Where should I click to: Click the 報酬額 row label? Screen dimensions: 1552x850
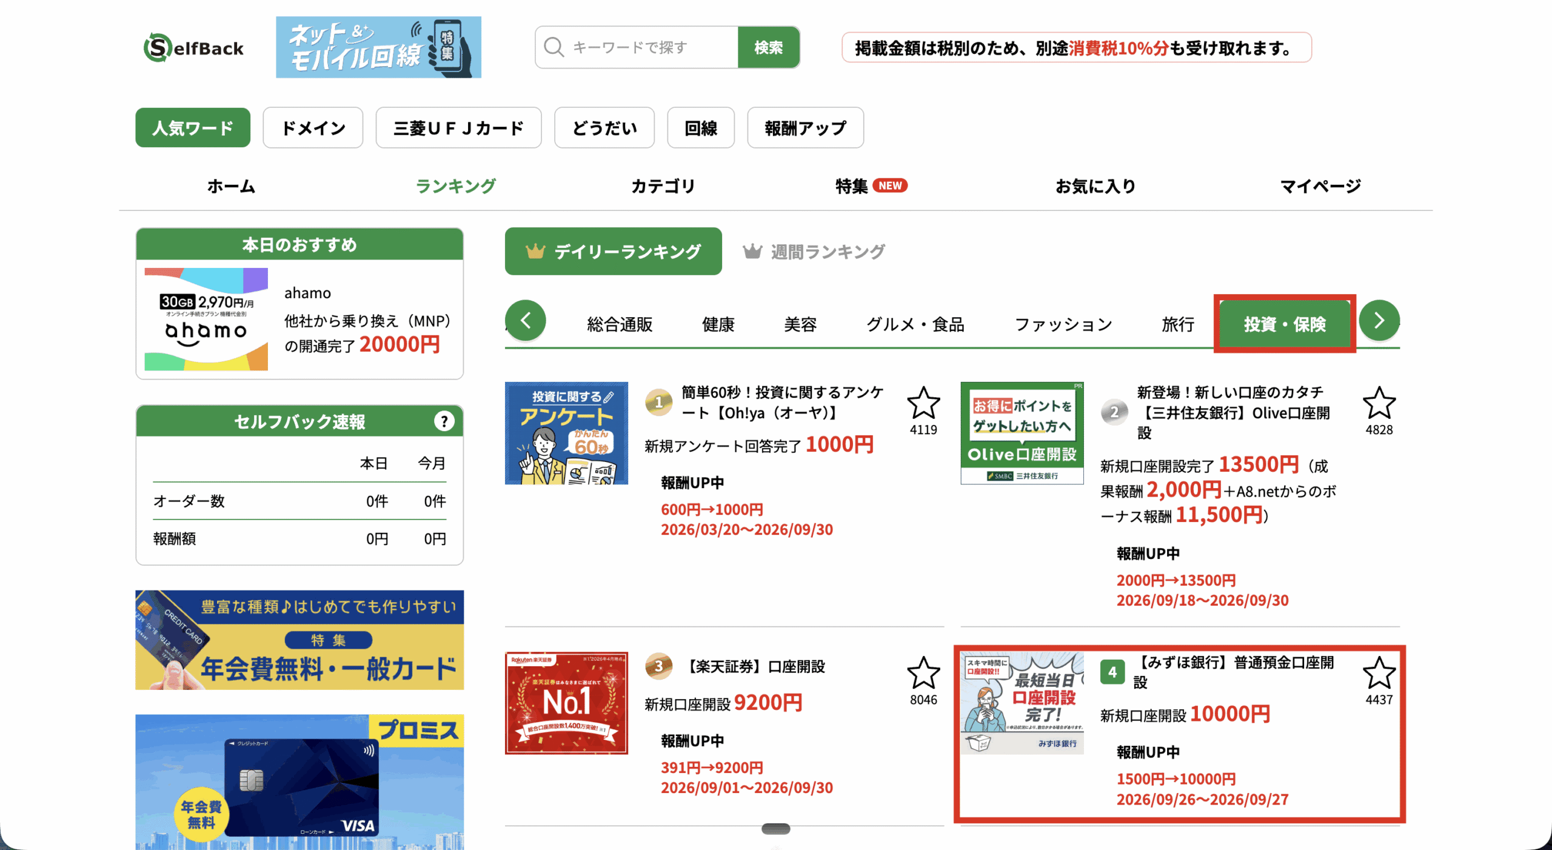174,538
